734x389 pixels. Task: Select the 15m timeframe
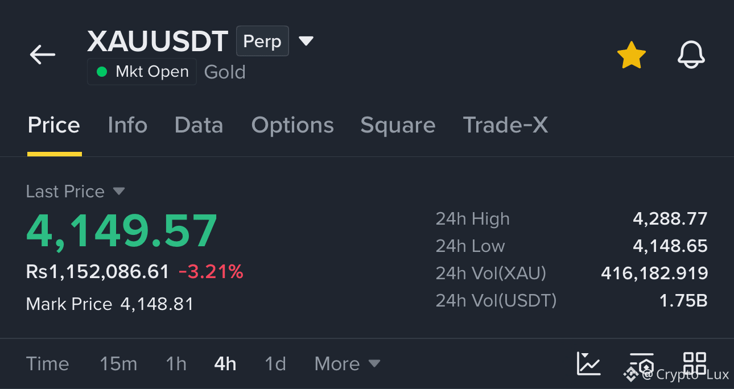(118, 363)
